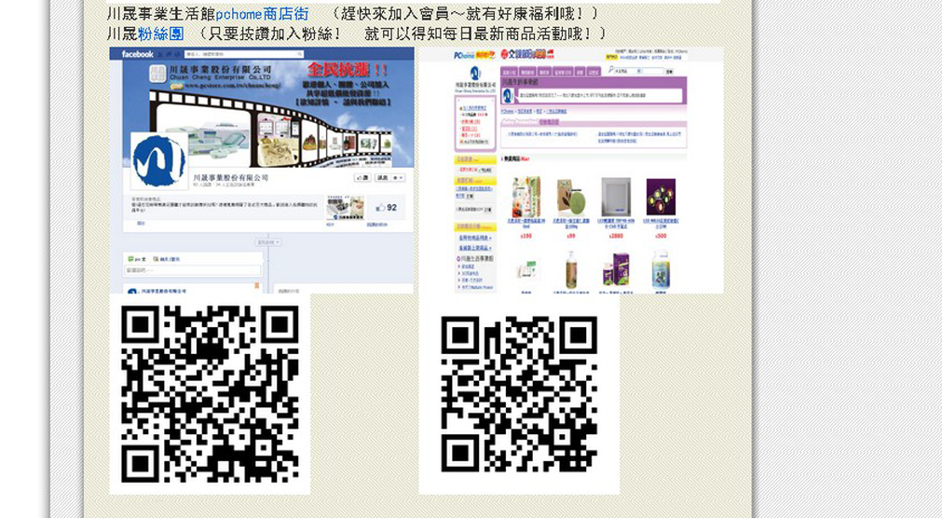Click the PChome store page screenshot image
This screenshot has height=519, width=942.
pos(571,170)
